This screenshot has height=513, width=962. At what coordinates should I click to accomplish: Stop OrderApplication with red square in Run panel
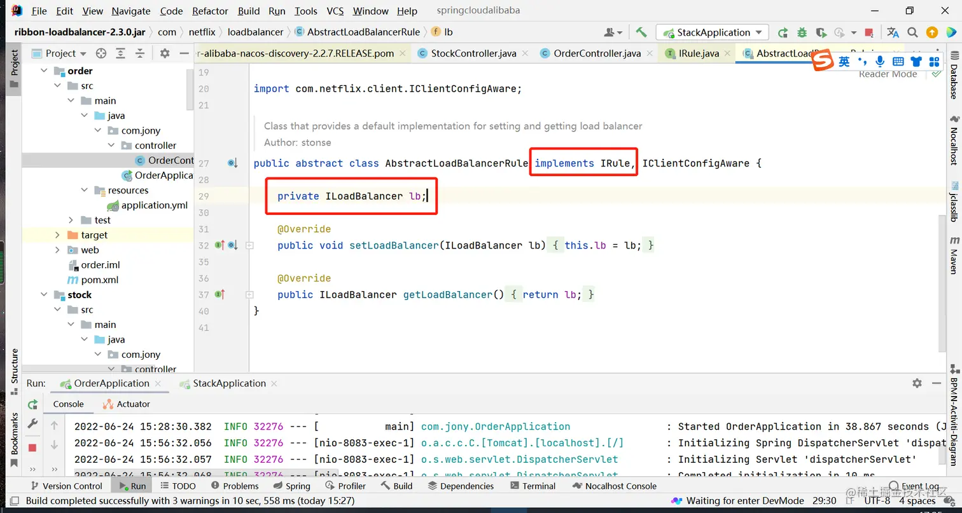32,448
